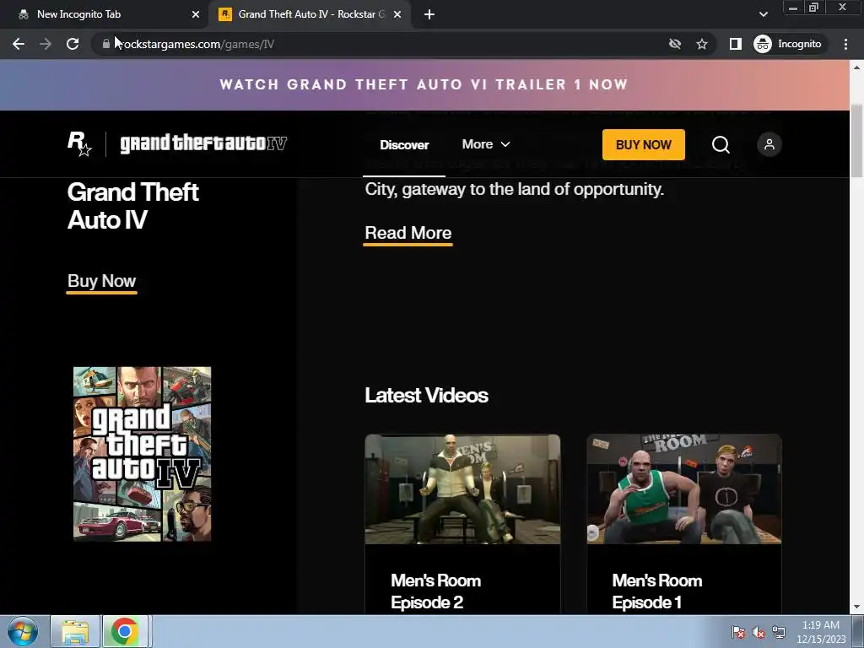Bookmark this page with the star icon
Image resolution: width=864 pixels, height=648 pixels.
tap(701, 44)
